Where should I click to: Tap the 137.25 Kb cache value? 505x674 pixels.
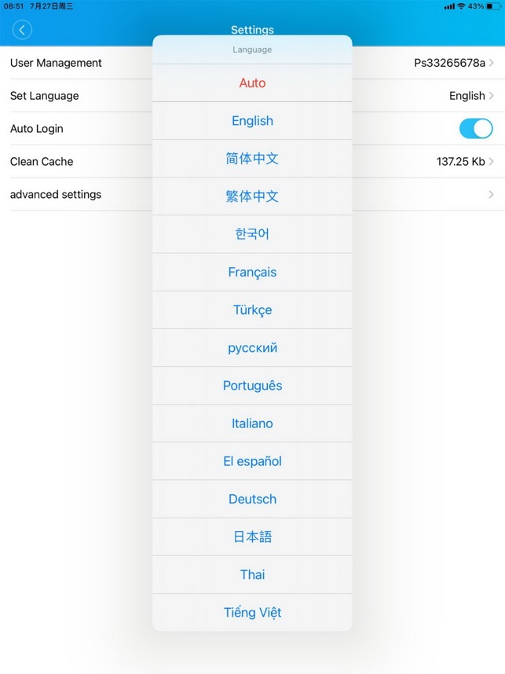pyautogui.click(x=460, y=162)
